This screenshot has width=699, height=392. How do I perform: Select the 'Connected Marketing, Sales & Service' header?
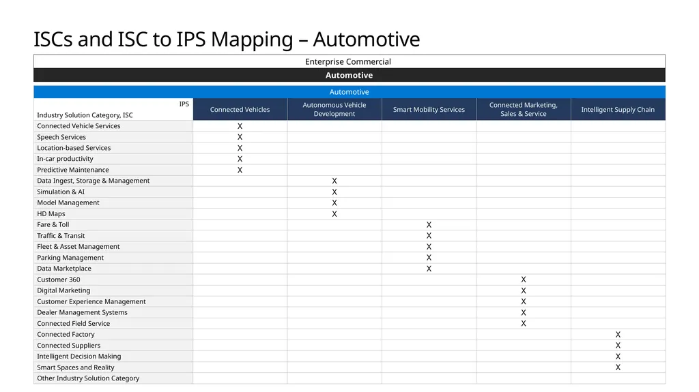point(524,110)
